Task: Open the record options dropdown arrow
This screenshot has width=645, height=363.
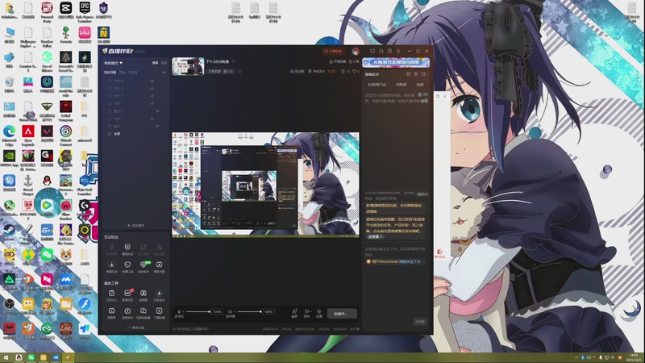Action: click(310, 312)
